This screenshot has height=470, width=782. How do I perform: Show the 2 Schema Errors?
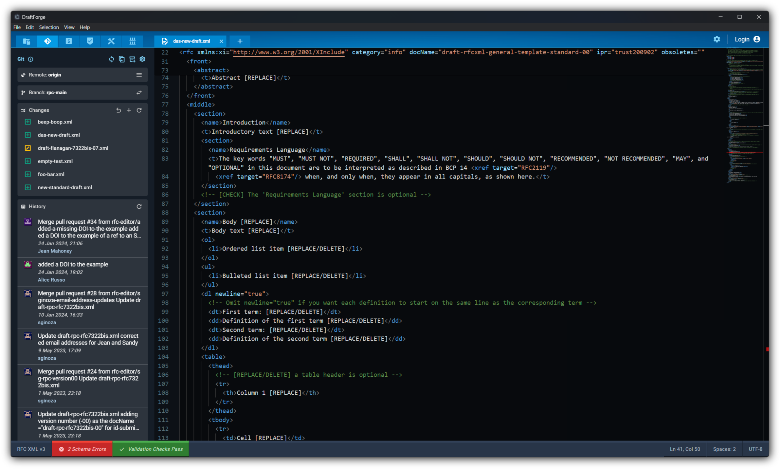coord(82,449)
